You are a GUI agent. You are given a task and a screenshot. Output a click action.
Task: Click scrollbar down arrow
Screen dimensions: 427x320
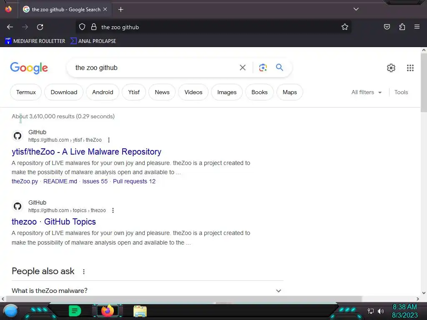pos(424,293)
